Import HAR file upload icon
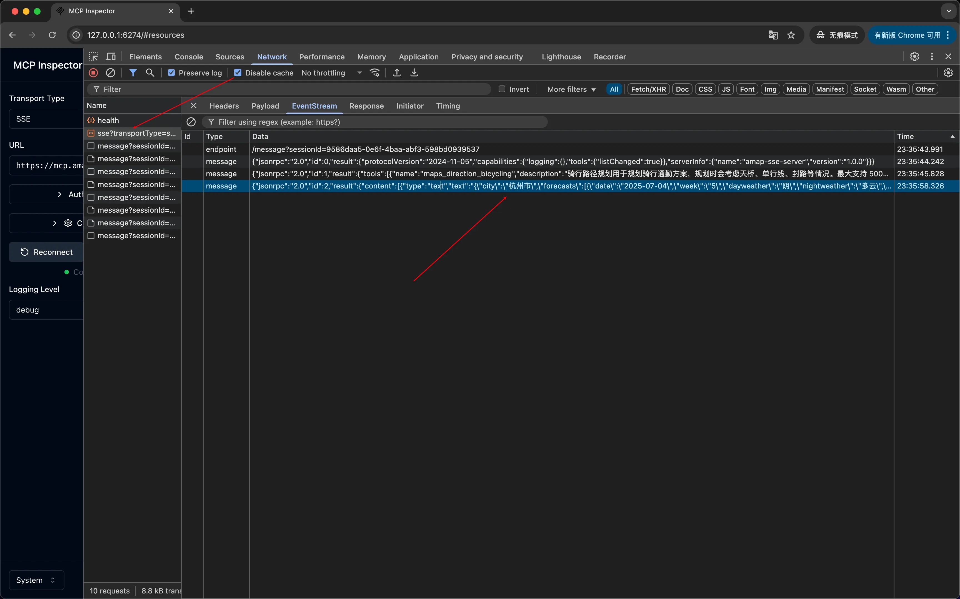The image size is (960, 599). click(397, 73)
